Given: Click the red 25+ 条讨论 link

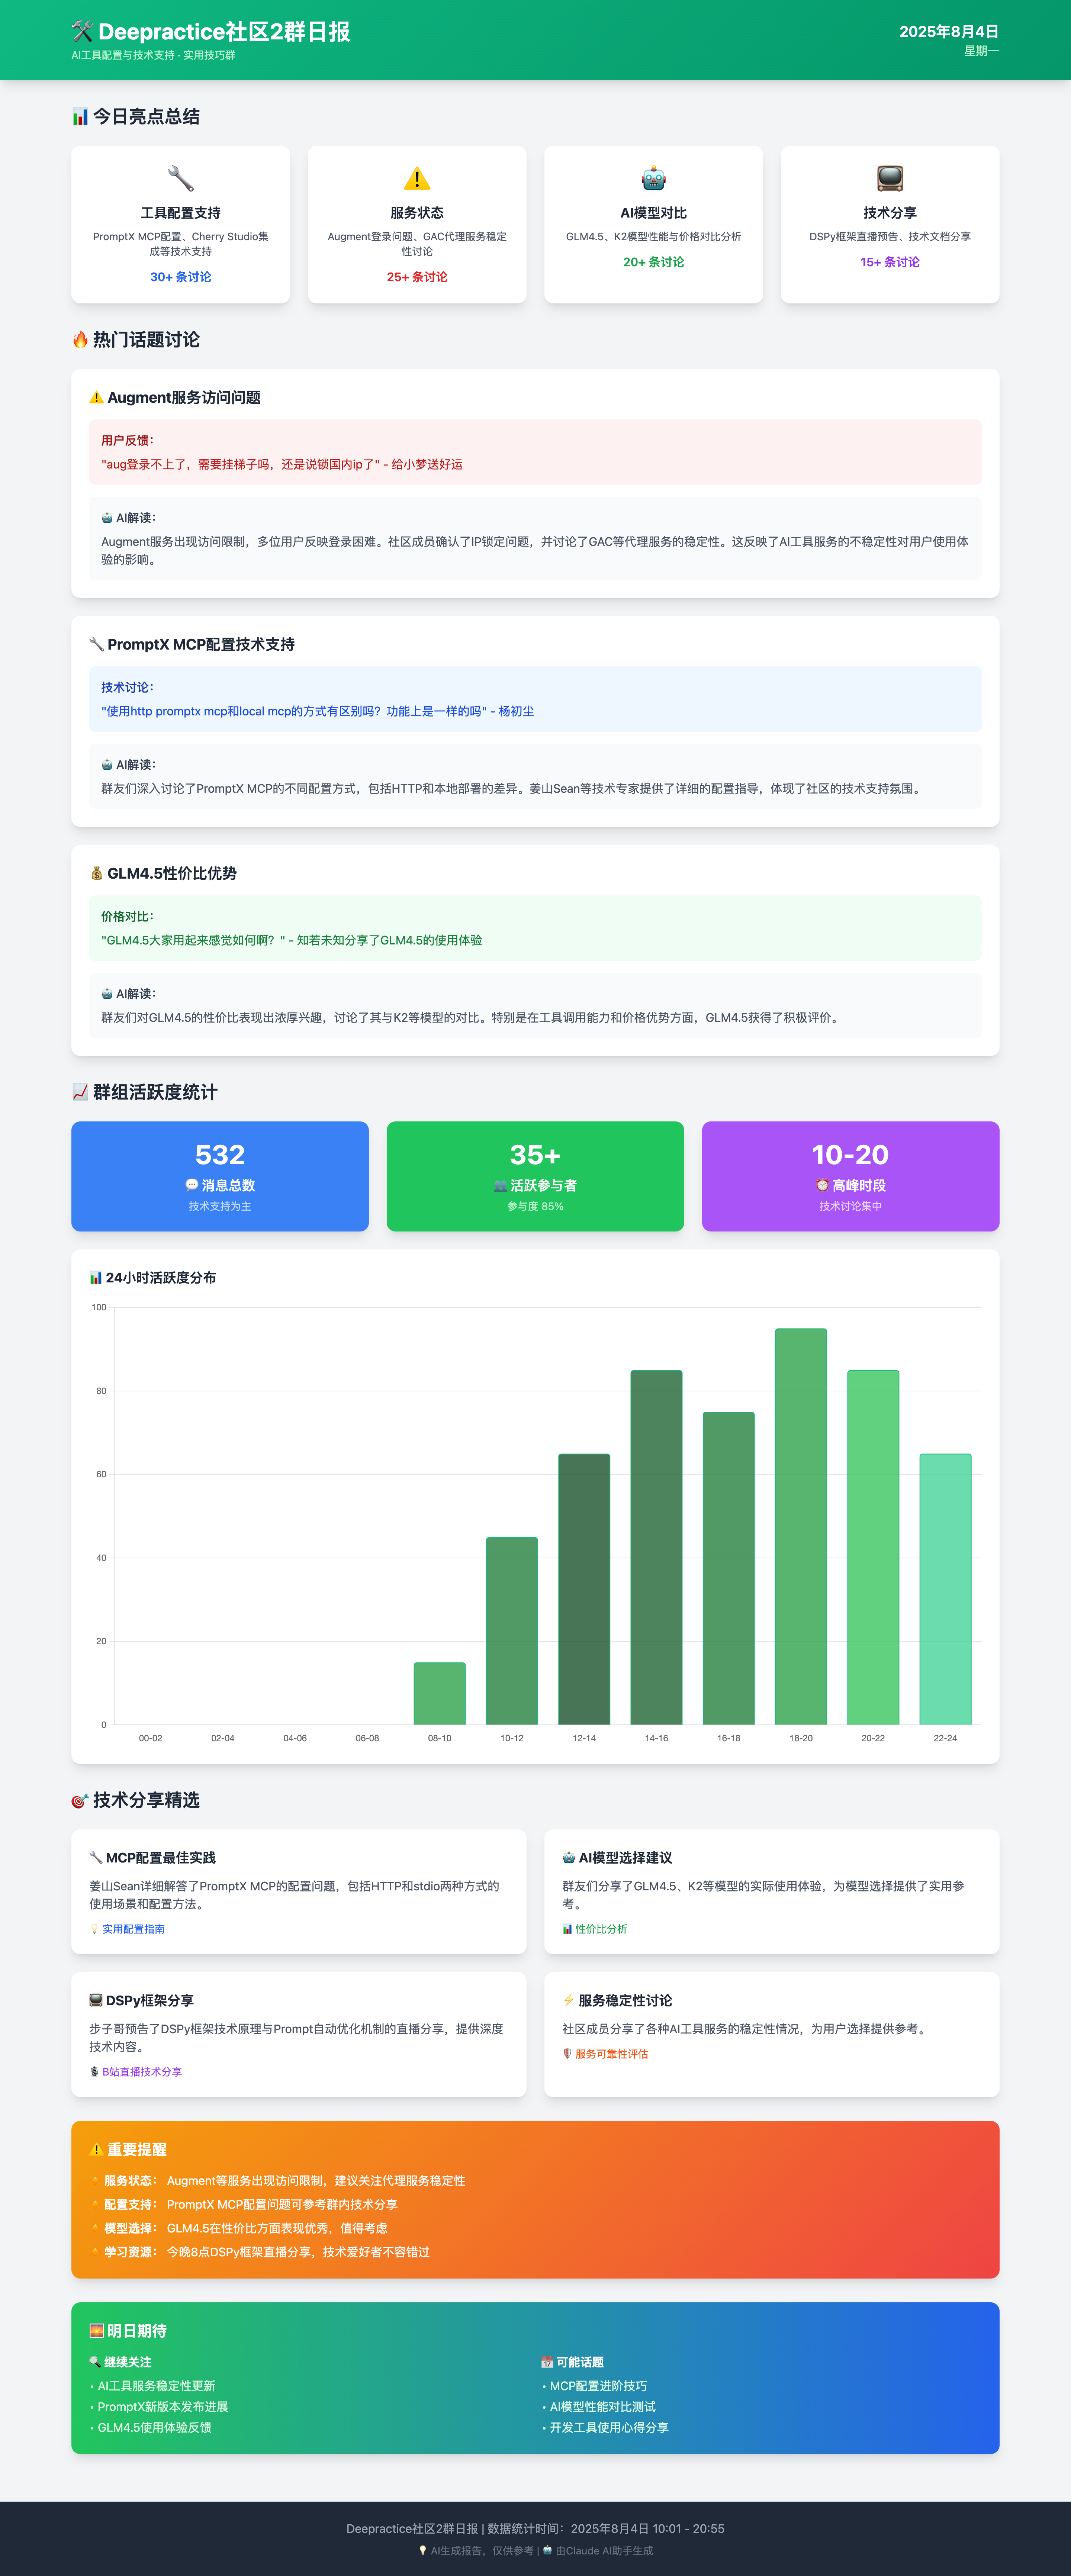Looking at the screenshot, I should pos(417,277).
